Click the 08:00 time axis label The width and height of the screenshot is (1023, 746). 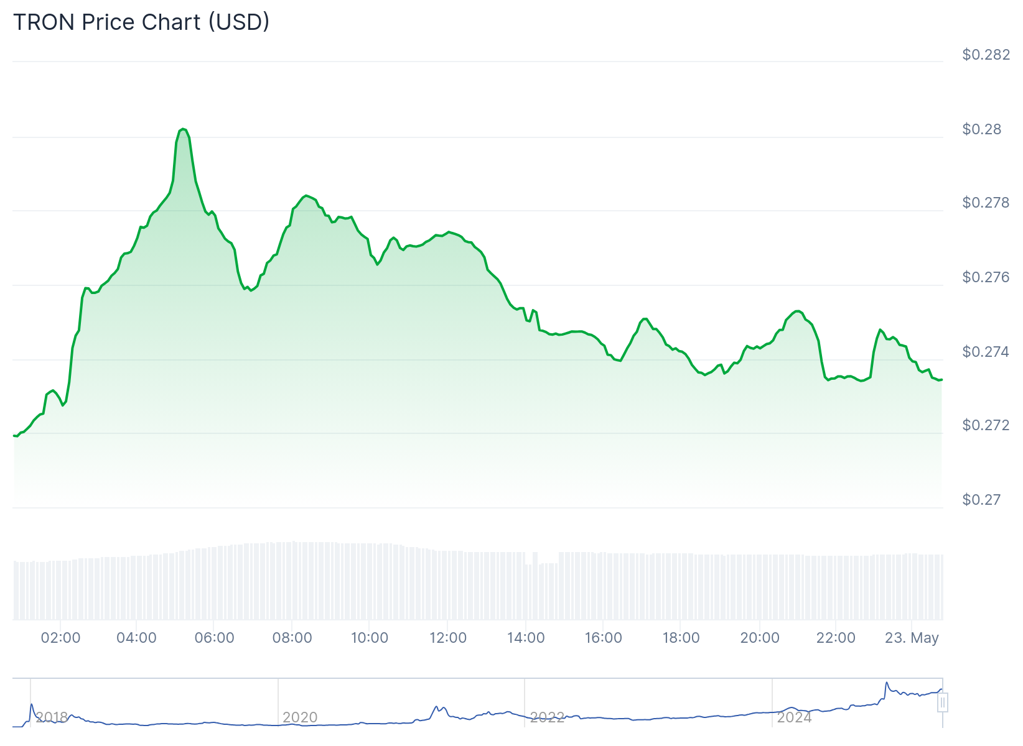click(x=292, y=638)
